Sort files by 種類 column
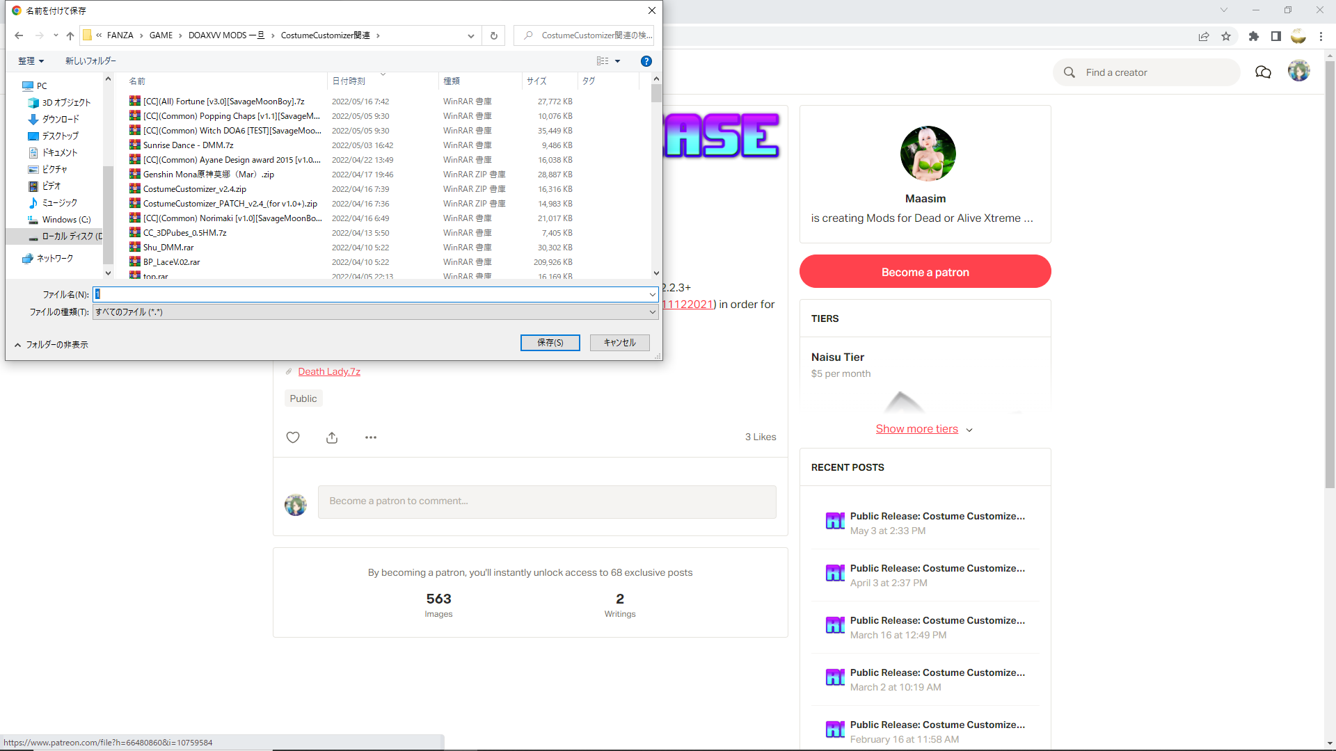1336x751 pixels. tap(480, 81)
